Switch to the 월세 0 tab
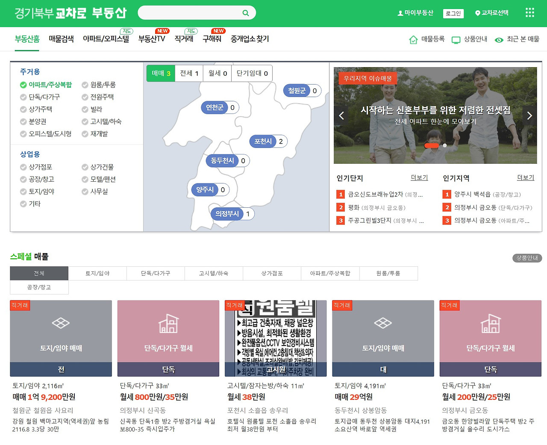Viewport: 547px width, 445px height. tap(218, 73)
